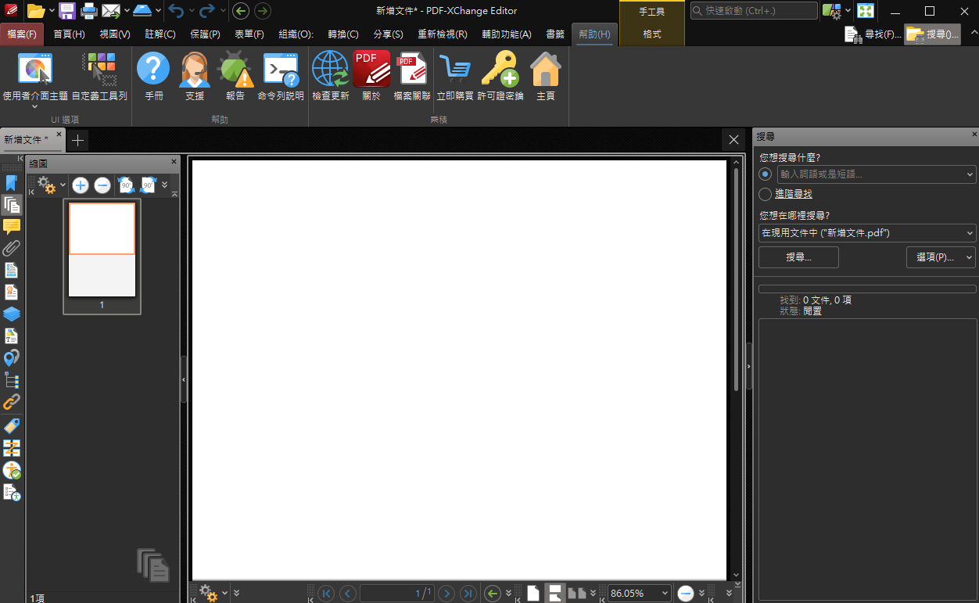
Task: Open the Comments panel in the sidebar
Action: click(x=12, y=226)
